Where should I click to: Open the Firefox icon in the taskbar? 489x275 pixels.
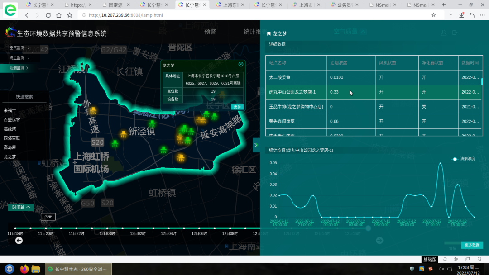pos(24,269)
